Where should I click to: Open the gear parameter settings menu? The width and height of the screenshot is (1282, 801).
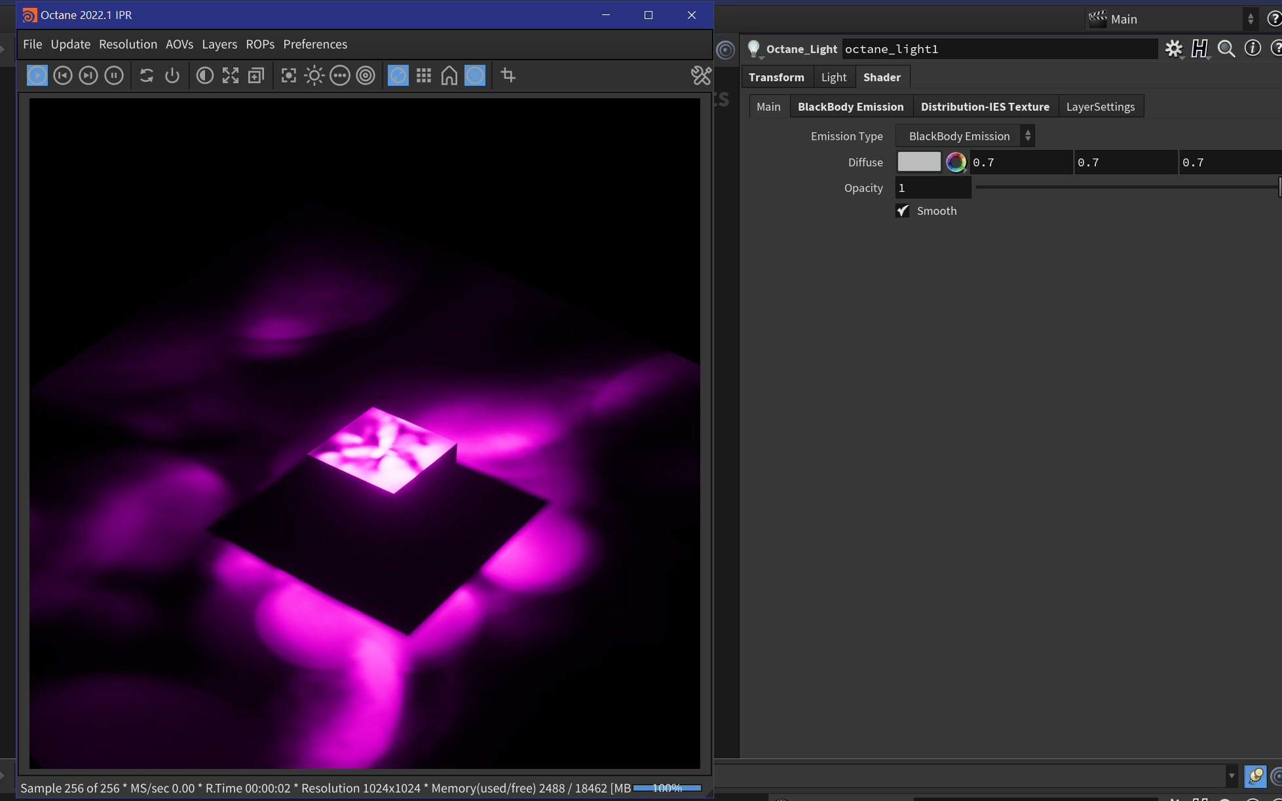(x=1174, y=48)
